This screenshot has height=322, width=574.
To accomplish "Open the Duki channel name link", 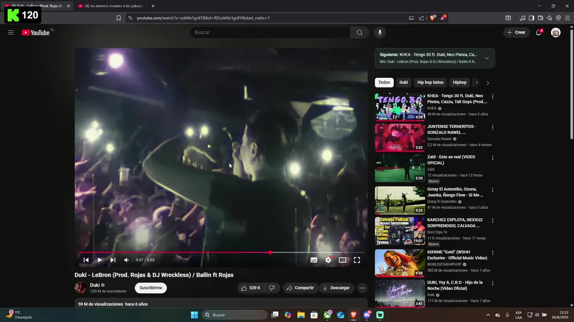I will click(95, 285).
